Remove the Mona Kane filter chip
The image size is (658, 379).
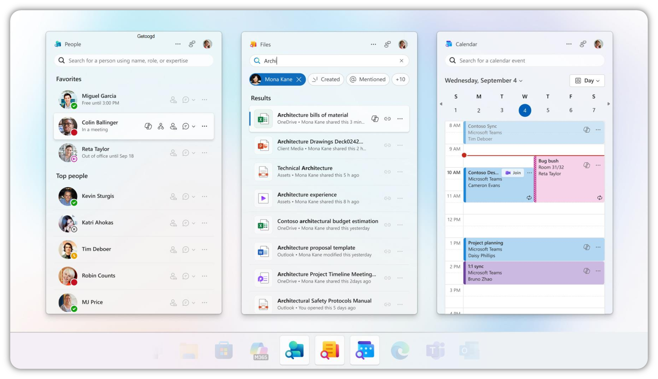299,79
